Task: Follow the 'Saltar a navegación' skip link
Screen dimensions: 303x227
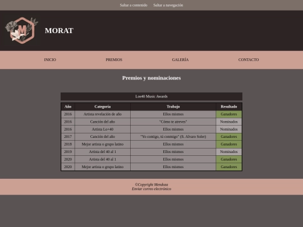Action: (x=168, y=5)
